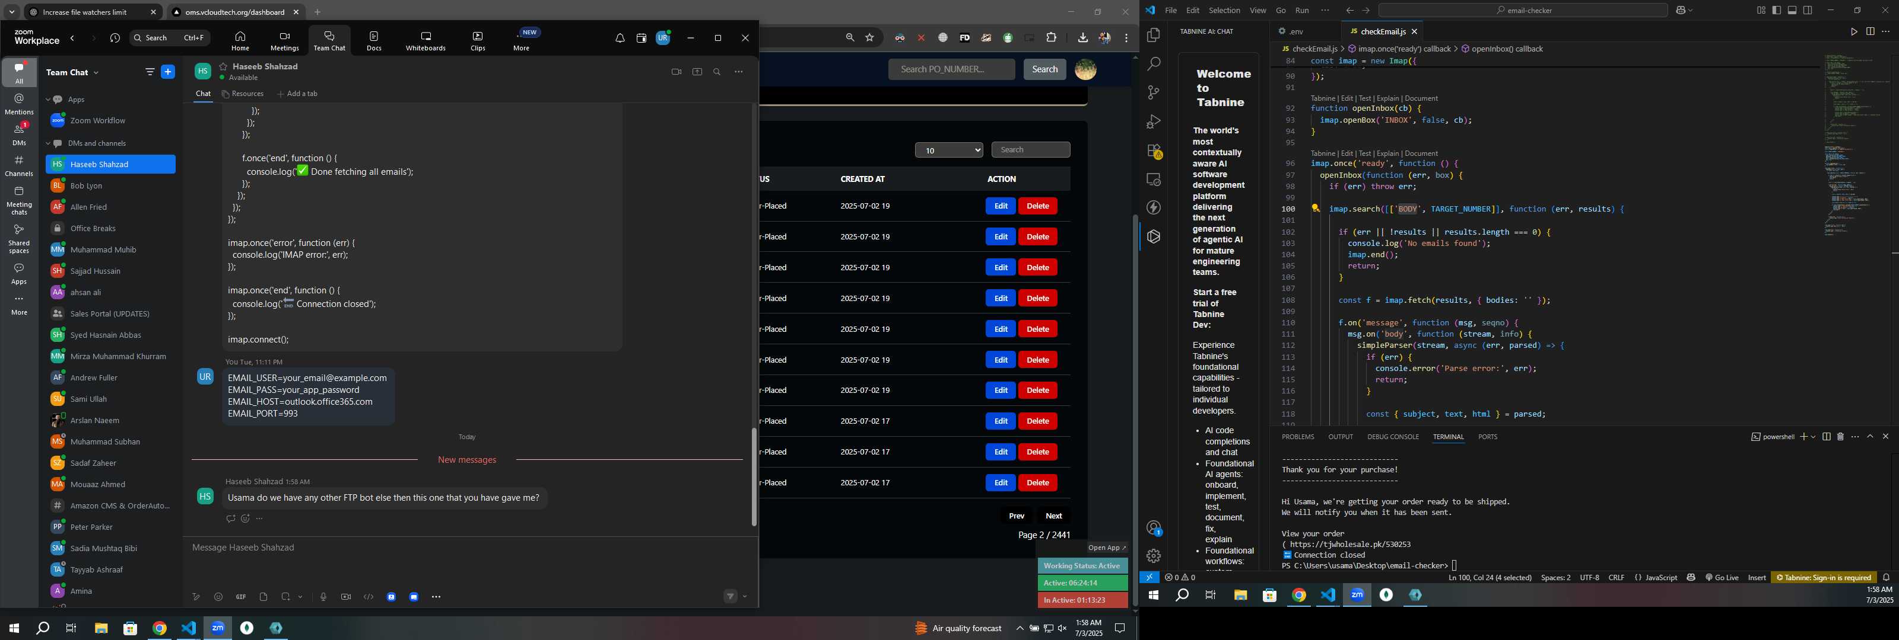Image resolution: width=1899 pixels, height=640 pixels.
Task: Split the terminal in VS Code panel
Action: (1826, 437)
